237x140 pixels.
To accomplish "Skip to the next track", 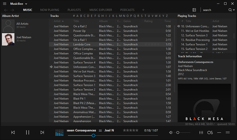I will pos(42,133).
